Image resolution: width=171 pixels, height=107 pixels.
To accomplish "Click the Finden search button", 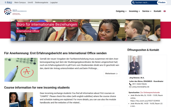I will coord(162,3).
